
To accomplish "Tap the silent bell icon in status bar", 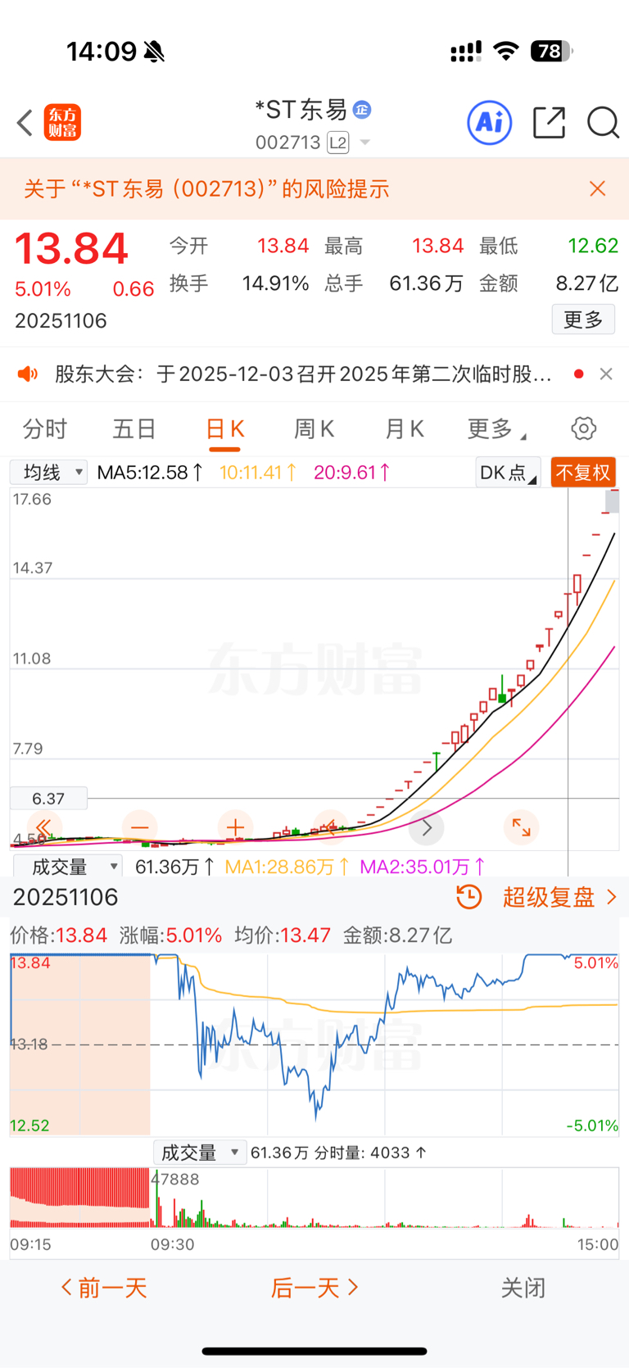I will point(153,52).
